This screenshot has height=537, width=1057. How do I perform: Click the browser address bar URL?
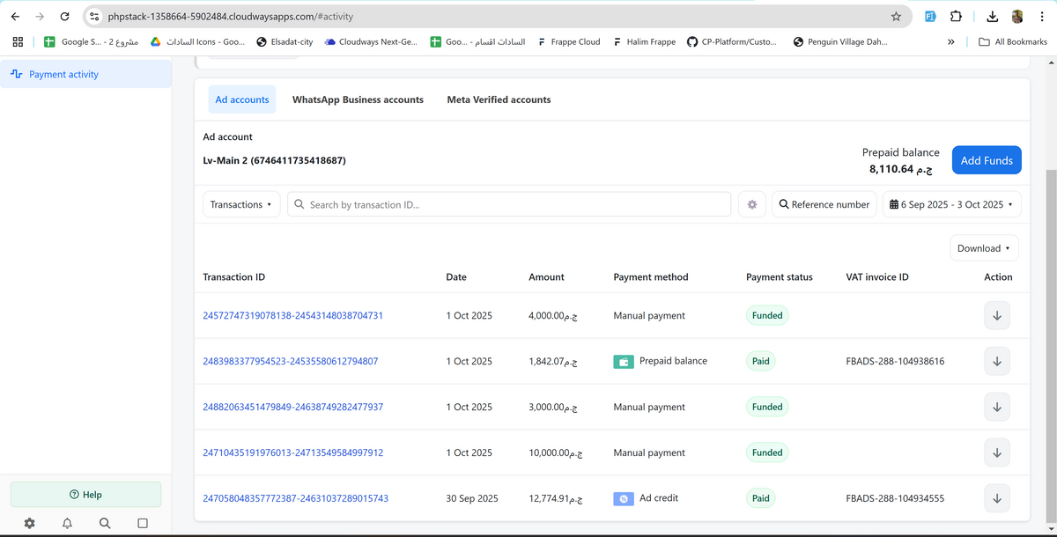(x=231, y=17)
